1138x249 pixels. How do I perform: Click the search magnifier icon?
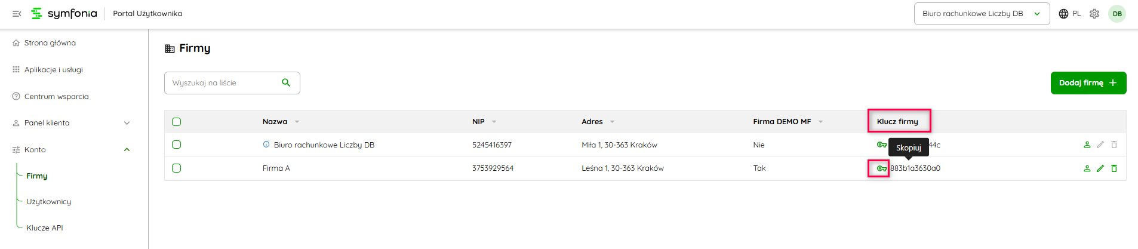click(x=286, y=83)
